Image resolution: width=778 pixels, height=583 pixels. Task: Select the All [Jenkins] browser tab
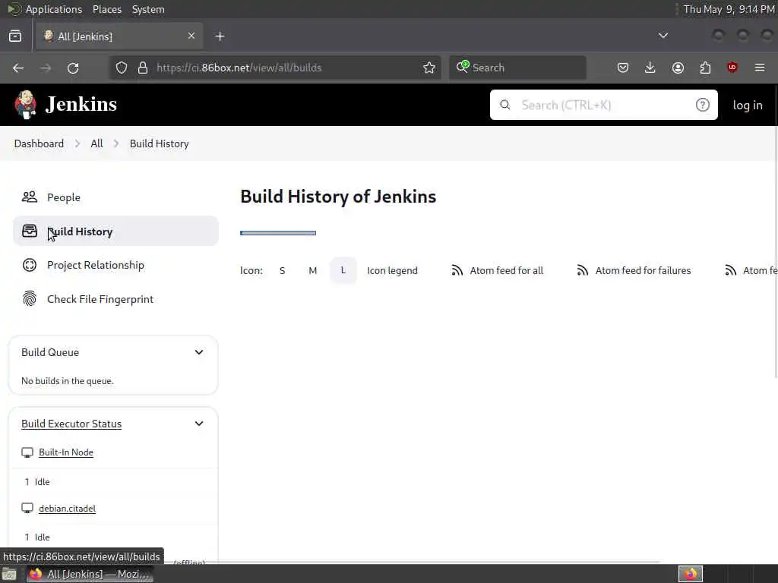click(119, 36)
